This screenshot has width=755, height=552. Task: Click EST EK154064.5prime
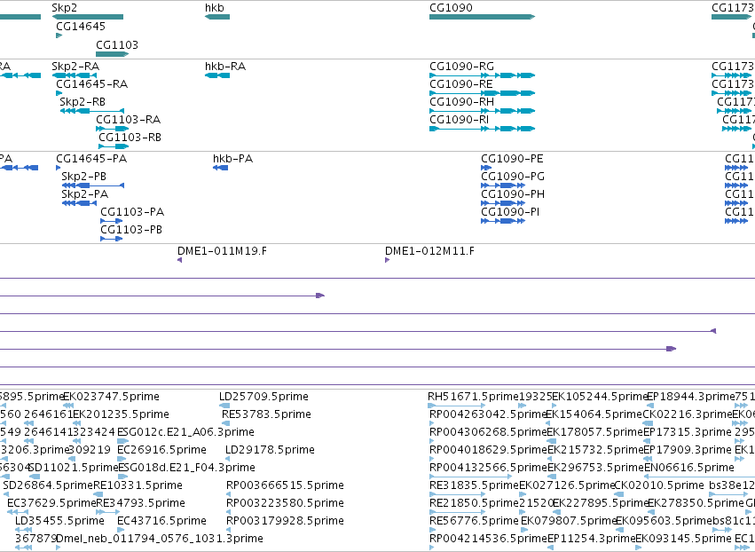[x=594, y=414]
